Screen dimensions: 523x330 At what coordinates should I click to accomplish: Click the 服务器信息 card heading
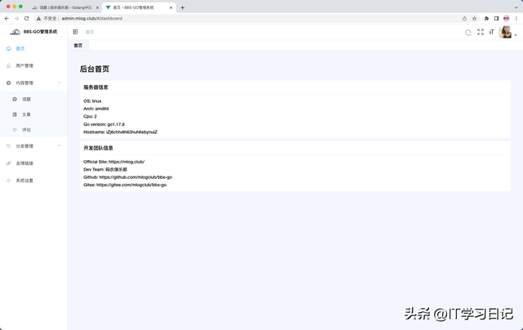(96, 87)
